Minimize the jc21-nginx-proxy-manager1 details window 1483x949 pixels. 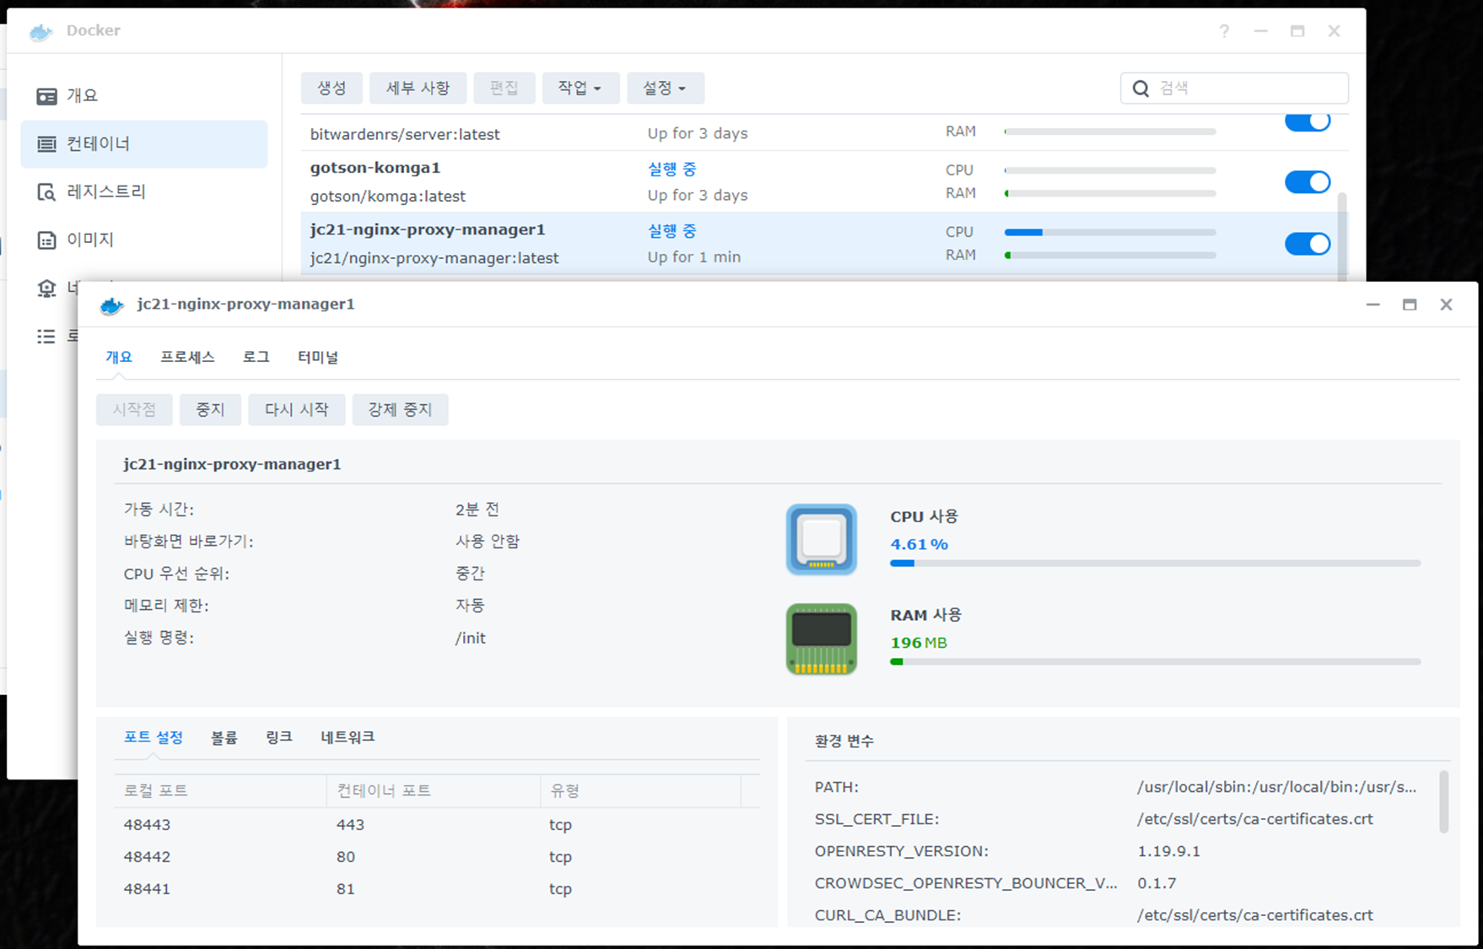point(1373,305)
